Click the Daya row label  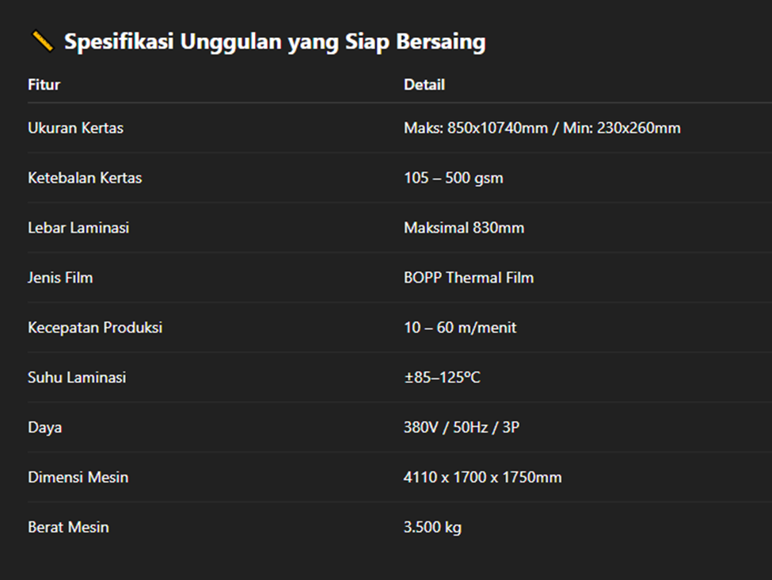(x=45, y=427)
